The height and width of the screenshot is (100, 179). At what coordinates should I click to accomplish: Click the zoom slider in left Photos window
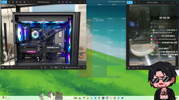[71, 67]
